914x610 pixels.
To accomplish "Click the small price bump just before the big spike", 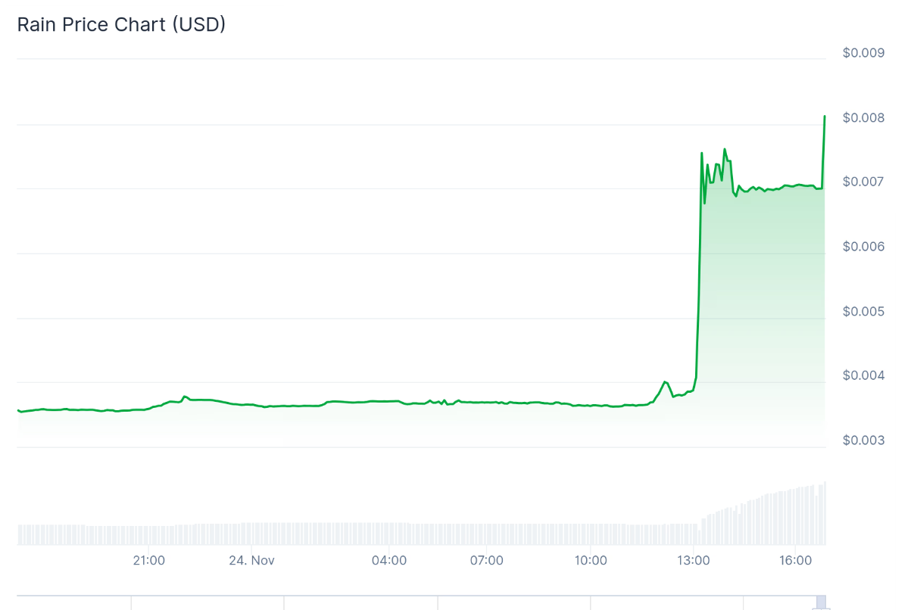I will click(665, 382).
